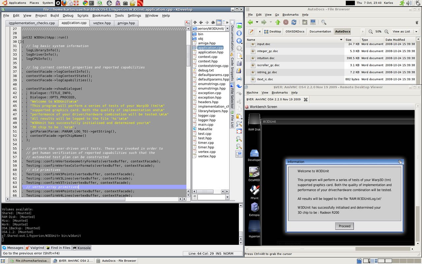Click the Documentation path bar button

[320, 31]
